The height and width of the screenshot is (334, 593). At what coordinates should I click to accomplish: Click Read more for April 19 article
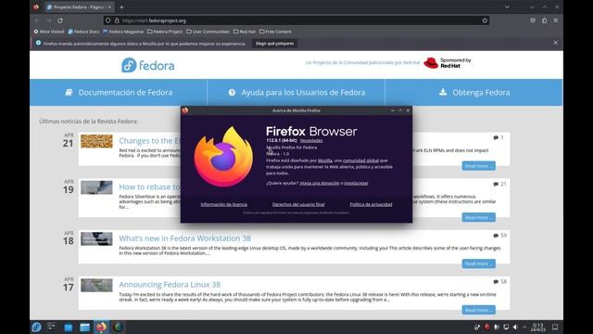pos(478,217)
